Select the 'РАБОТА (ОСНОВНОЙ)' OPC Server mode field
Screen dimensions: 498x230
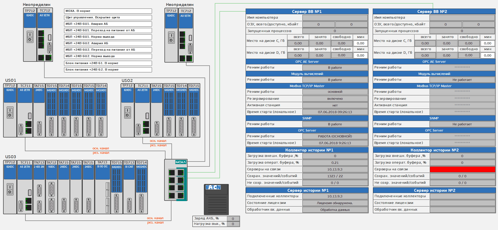tap(335, 136)
